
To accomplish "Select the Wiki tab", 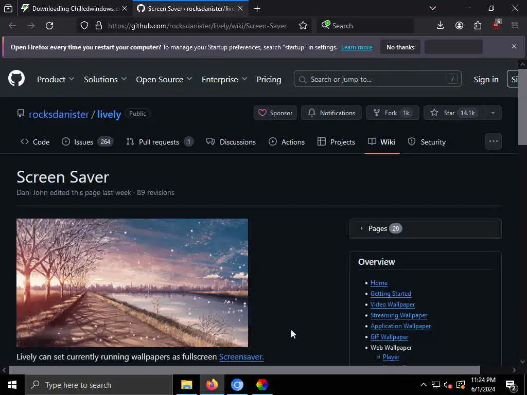I will 381,142.
